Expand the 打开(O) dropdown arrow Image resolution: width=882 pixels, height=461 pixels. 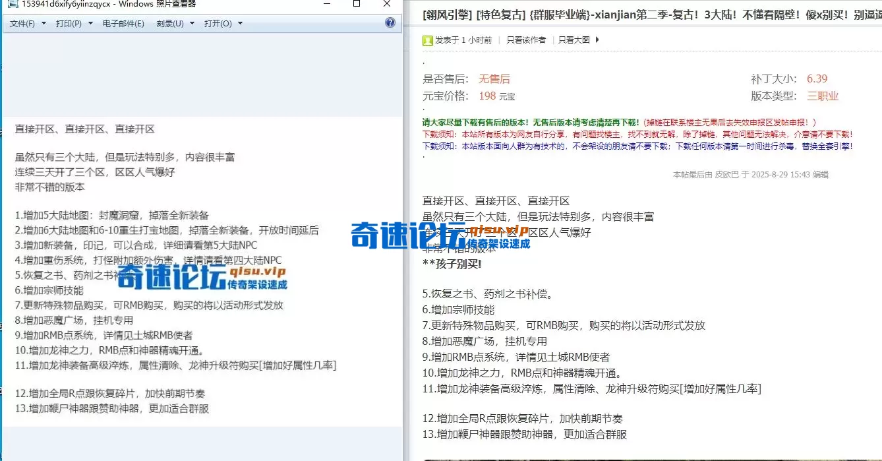tap(239, 22)
